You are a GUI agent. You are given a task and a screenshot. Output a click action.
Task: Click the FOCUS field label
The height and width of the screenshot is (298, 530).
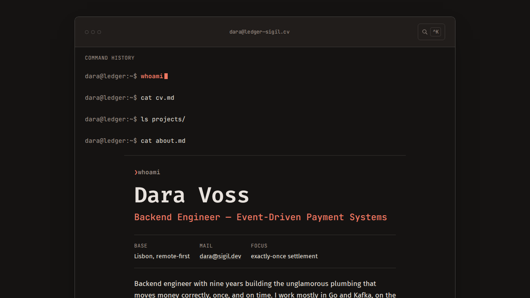[259, 246]
